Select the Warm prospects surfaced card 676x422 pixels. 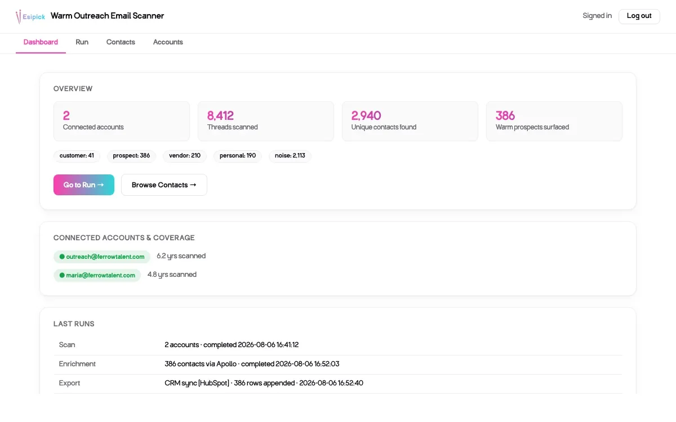[x=554, y=121]
